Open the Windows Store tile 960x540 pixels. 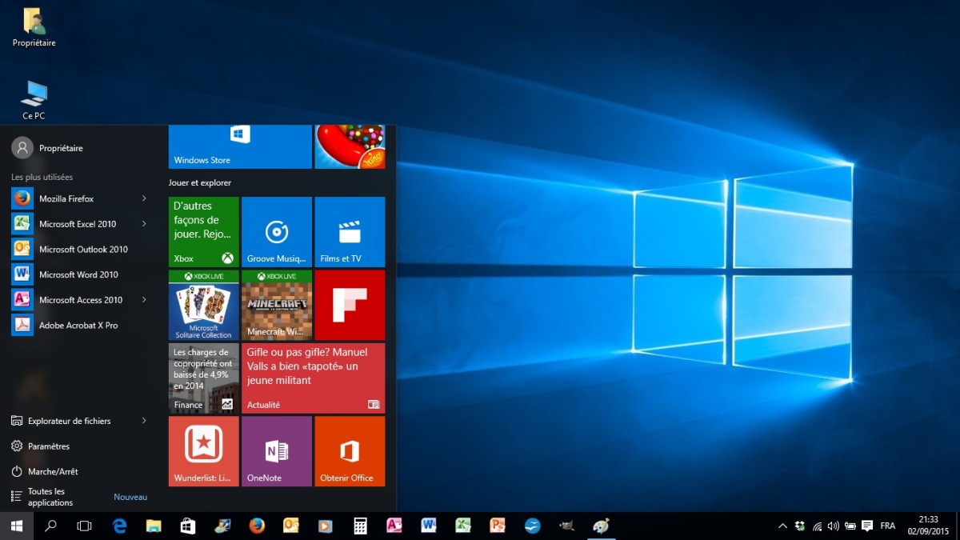pos(240,146)
